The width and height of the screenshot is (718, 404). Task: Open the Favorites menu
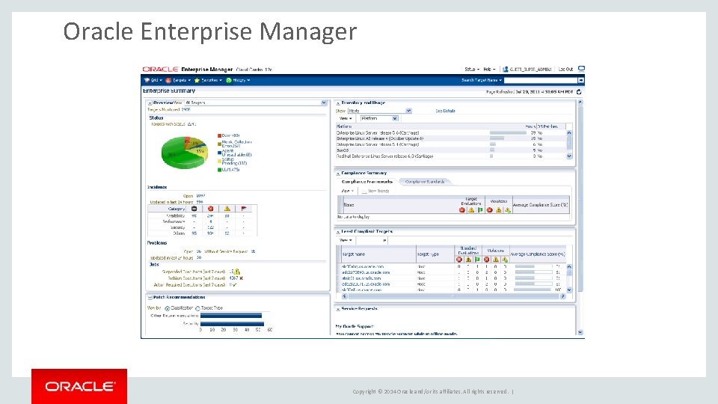[x=209, y=80]
